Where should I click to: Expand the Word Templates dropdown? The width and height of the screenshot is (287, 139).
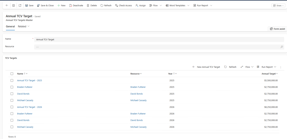click(188, 5)
